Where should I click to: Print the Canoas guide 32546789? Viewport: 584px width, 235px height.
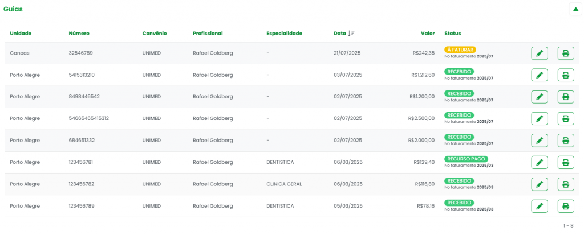565,53
